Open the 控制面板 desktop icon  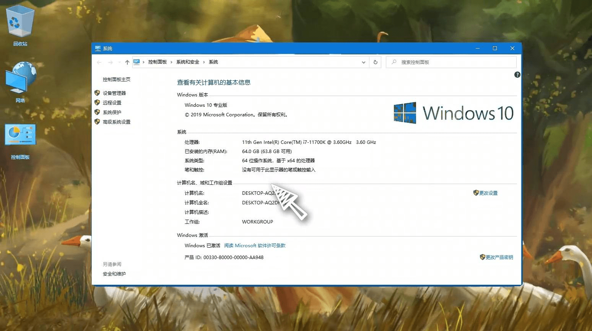(x=20, y=141)
